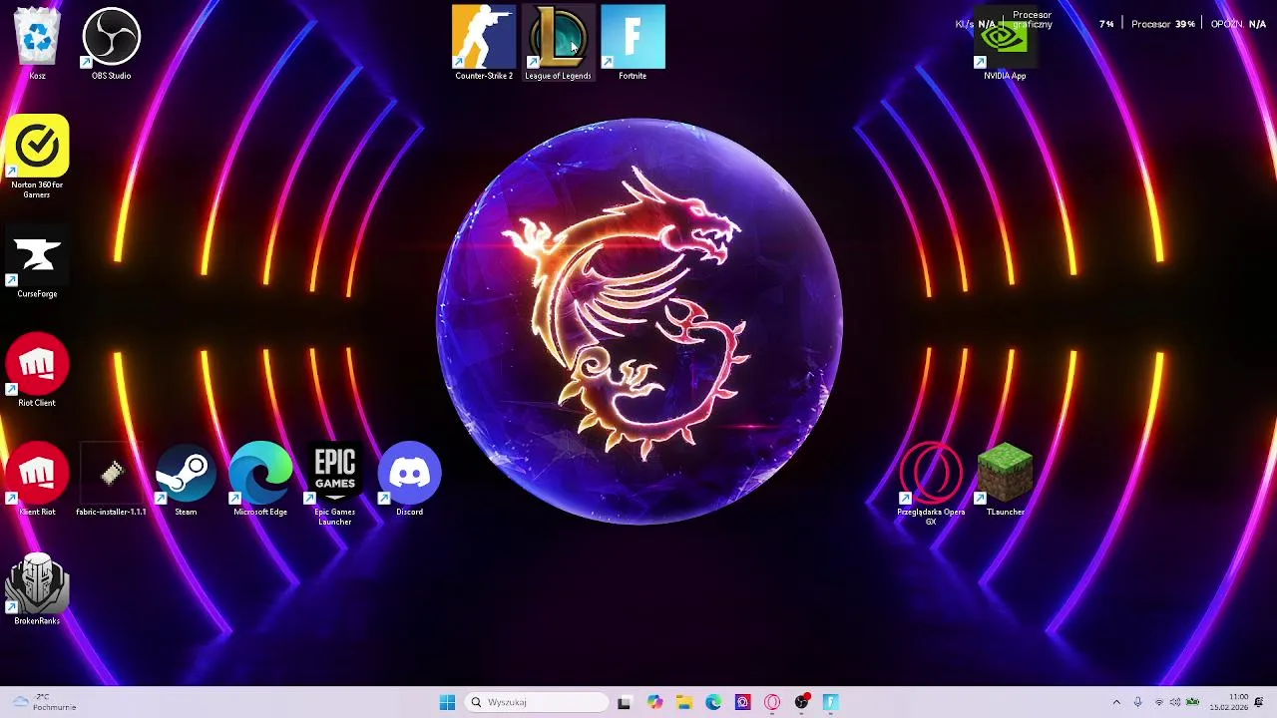
Task: Select the League of Legends shortcut
Action: pos(558,43)
